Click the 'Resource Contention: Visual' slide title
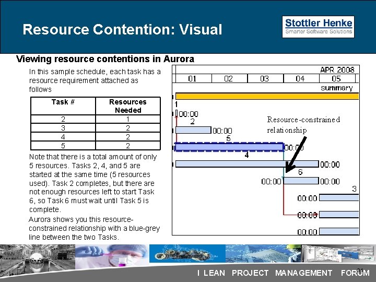 pyautogui.click(x=122, y=29)
